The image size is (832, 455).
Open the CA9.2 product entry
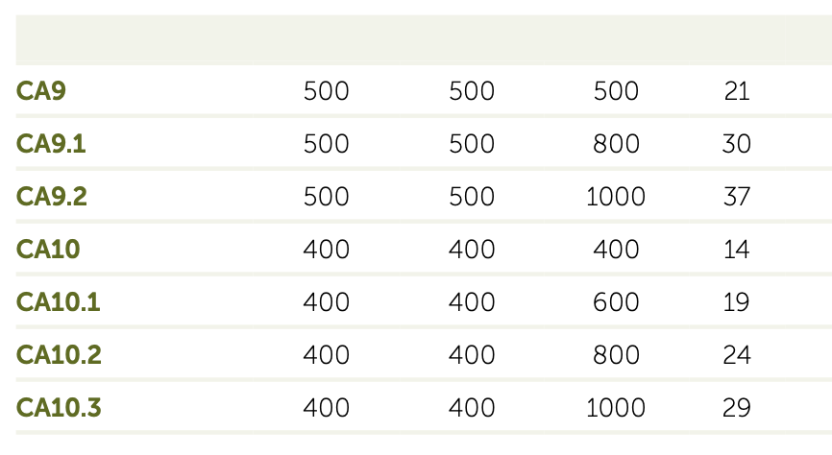(x=52, y=197)
